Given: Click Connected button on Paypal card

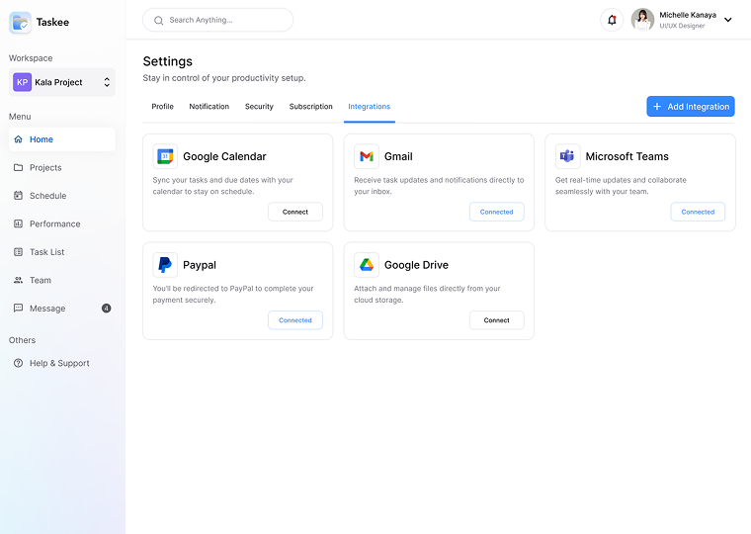Looking at the screenshot, I should click(295, 320).
